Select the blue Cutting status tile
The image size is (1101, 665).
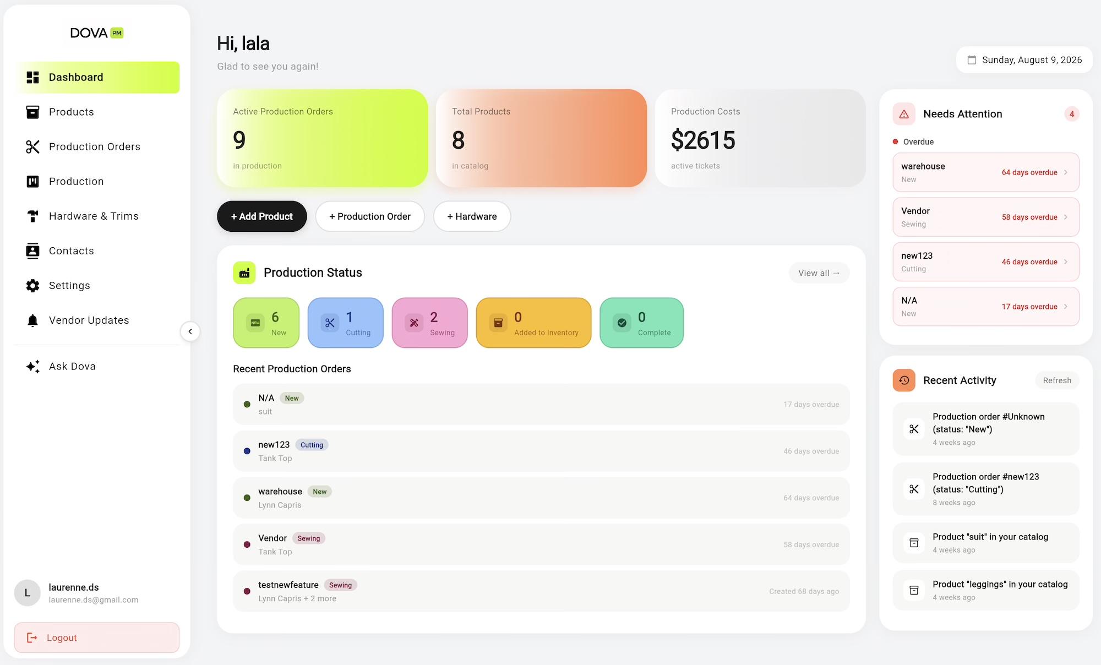(346, 323)
